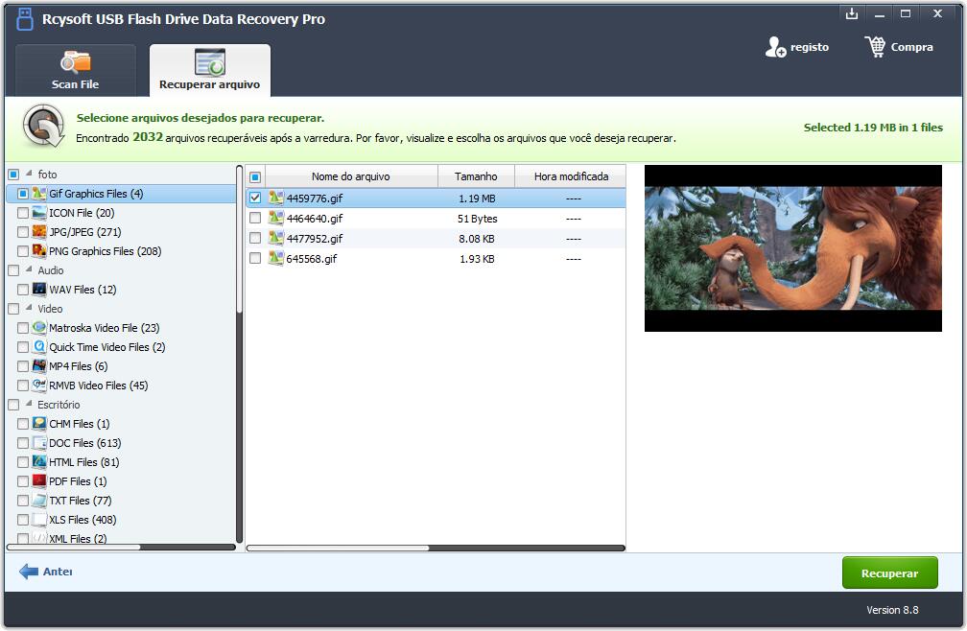Screen dimensions: 967x631
Task: Select WAV Files (12) tree item
Action: click(x=83, y=289)
